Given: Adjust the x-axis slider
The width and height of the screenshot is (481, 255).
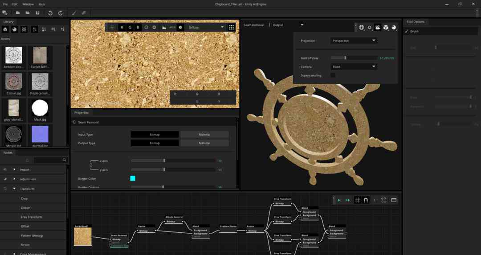Looking at the screenshot, I should (x=173, y=161).
